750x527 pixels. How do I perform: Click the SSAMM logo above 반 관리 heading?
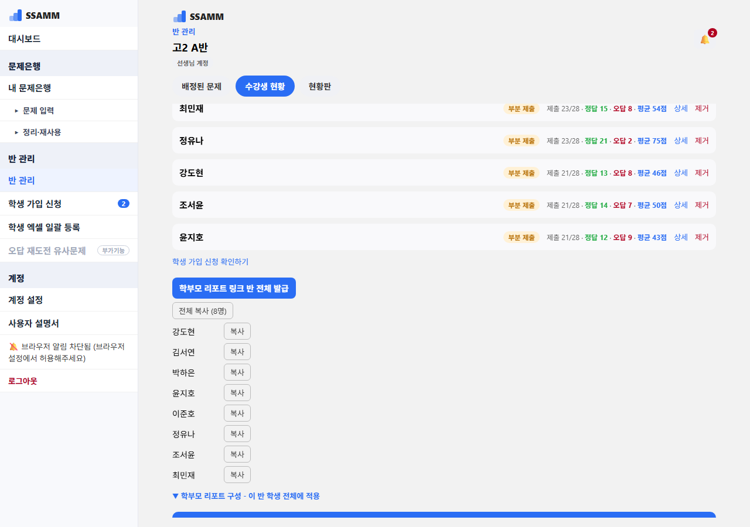[199, 16]
